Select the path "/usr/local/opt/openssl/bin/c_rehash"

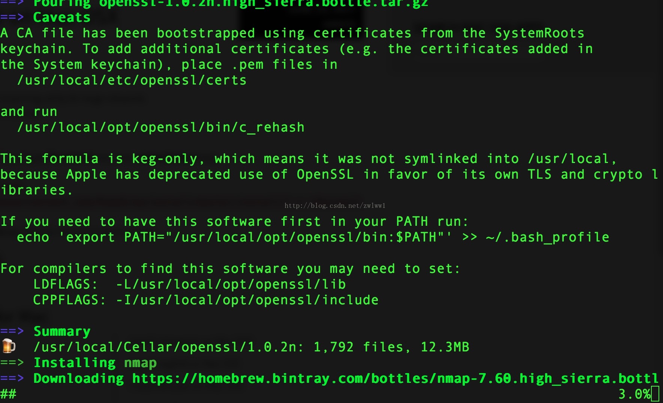pyautogui.click(x=161, y=127)
